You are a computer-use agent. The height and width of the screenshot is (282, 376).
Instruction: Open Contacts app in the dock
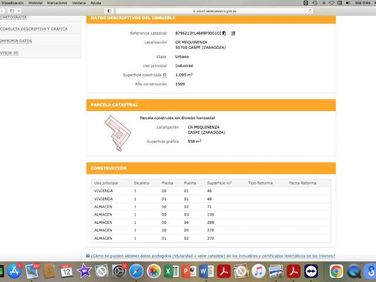[49, 271]
